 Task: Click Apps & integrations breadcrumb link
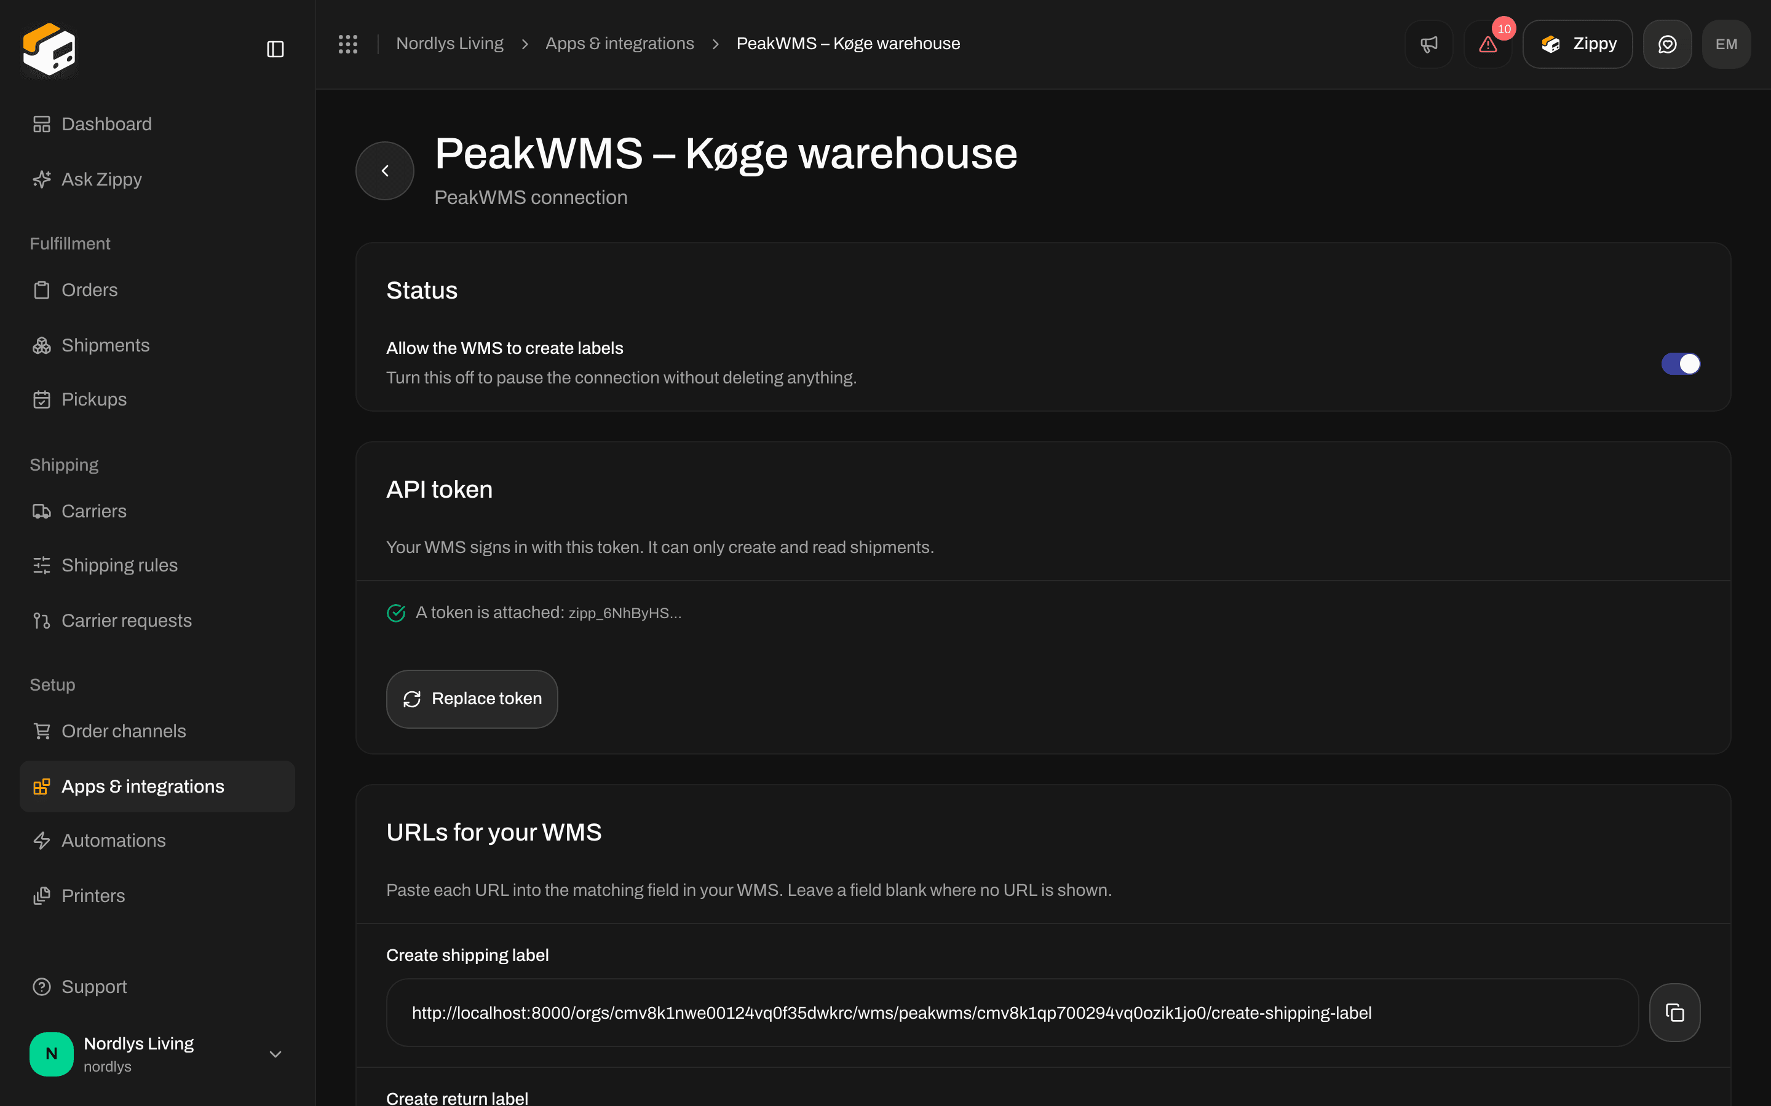click(619, 44)
